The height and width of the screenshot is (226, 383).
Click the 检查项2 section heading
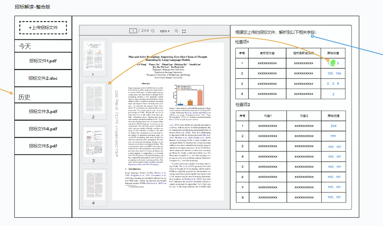pos(243,104)
